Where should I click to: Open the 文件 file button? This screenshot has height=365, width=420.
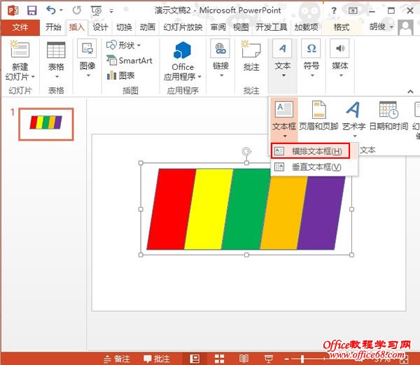20,27
